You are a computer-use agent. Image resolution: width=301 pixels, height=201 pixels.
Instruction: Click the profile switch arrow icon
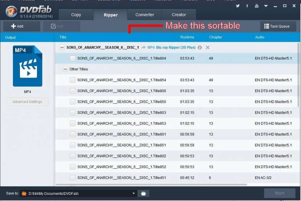[143, 48]
